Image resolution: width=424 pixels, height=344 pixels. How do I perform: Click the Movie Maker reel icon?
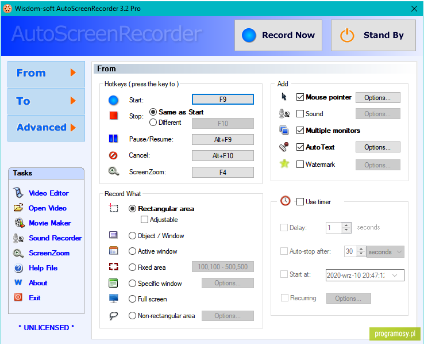[x=19, y=223]
